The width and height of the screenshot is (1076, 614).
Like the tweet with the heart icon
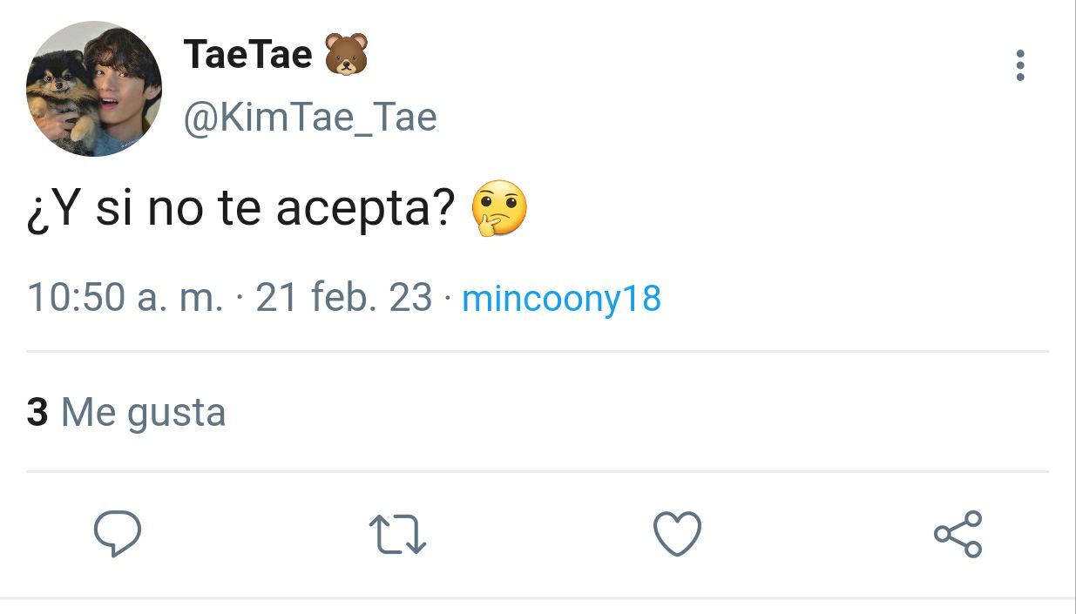[x=677, y=534]
